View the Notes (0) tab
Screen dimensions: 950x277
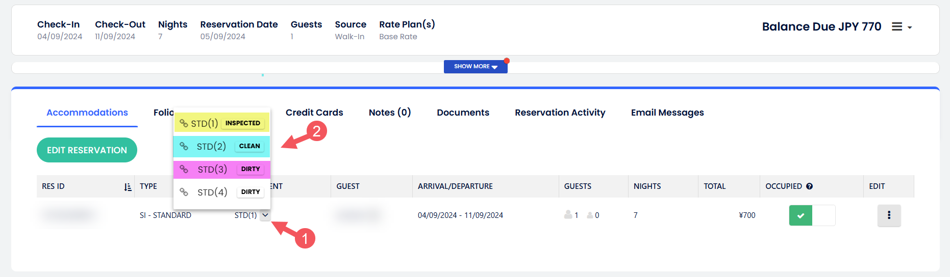pos(390,113)
